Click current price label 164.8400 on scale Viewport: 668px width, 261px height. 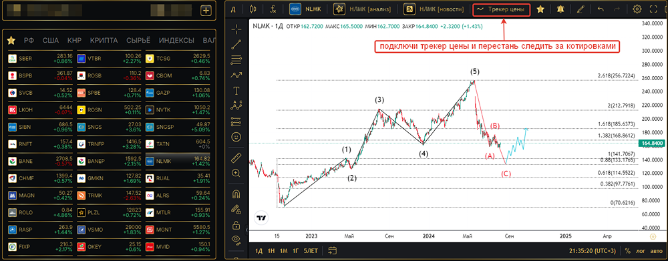pyautogui.click(x=653, y=144)
